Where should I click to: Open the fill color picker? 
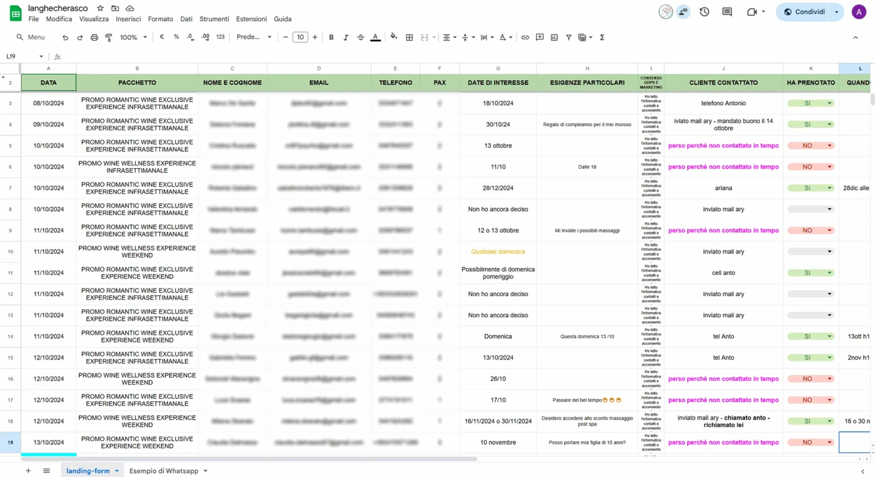pyautogui.click(x=394, y=37)
